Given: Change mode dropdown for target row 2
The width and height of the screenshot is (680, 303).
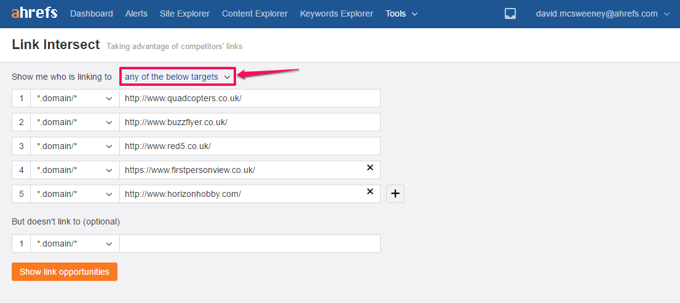Looking at the screenshot, I should (x=74, y=122).
